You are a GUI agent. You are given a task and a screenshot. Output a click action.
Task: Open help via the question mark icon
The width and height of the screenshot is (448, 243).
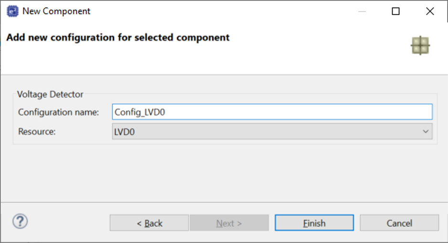(x=20, y=222)
